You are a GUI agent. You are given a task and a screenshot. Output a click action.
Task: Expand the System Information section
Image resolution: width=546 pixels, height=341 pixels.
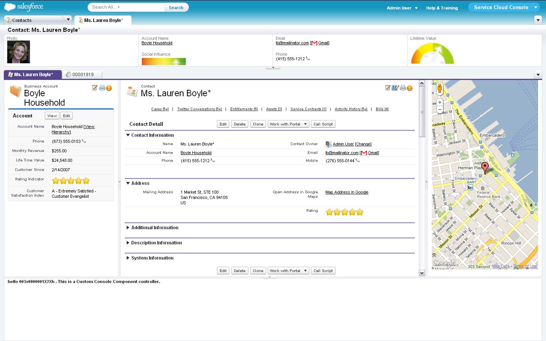128,258
